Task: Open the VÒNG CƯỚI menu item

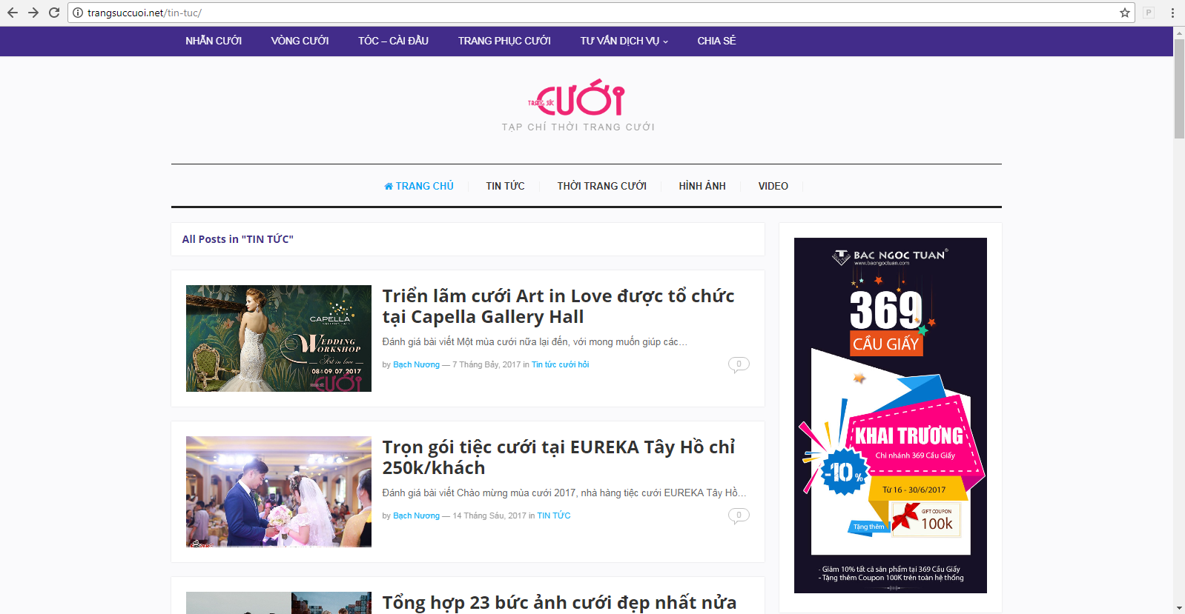Action: pos(300,41)
